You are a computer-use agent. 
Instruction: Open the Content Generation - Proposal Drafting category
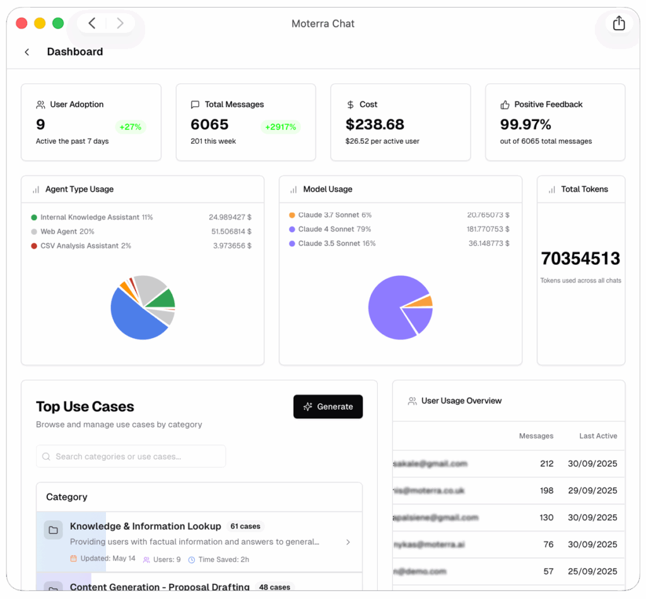click(x=160, y=587)
